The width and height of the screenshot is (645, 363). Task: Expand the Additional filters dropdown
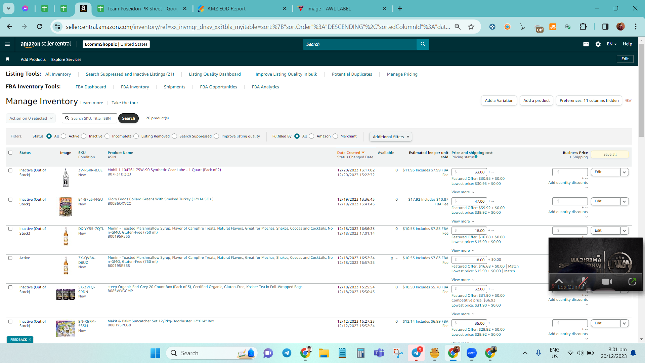pyautogui.click(x=391, y=137)
